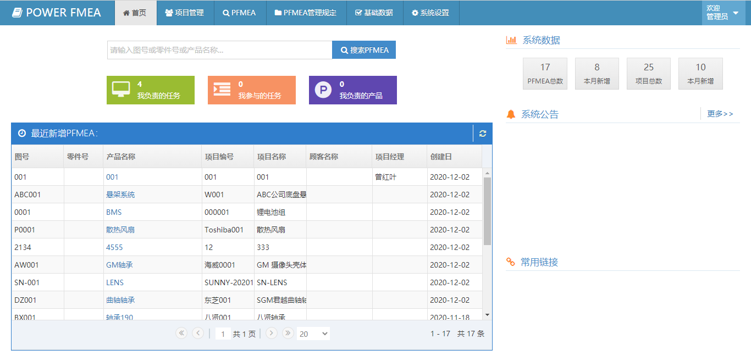Image resolution: width=751 pixels, height=361 pixels.
Task: Sort by 图号 column header
Action: pyautogui.click(x=38, y=157)
